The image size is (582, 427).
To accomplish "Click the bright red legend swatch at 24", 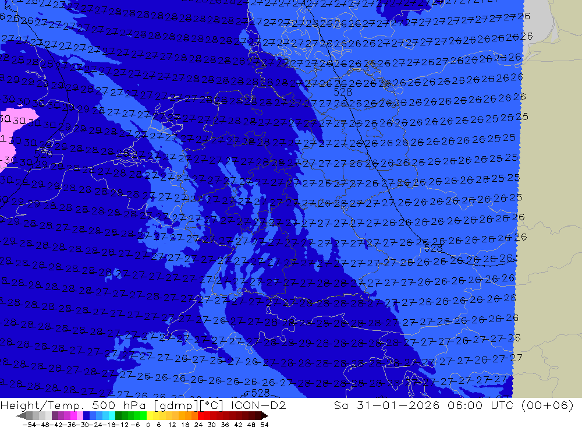I will (x=201, y=415).
